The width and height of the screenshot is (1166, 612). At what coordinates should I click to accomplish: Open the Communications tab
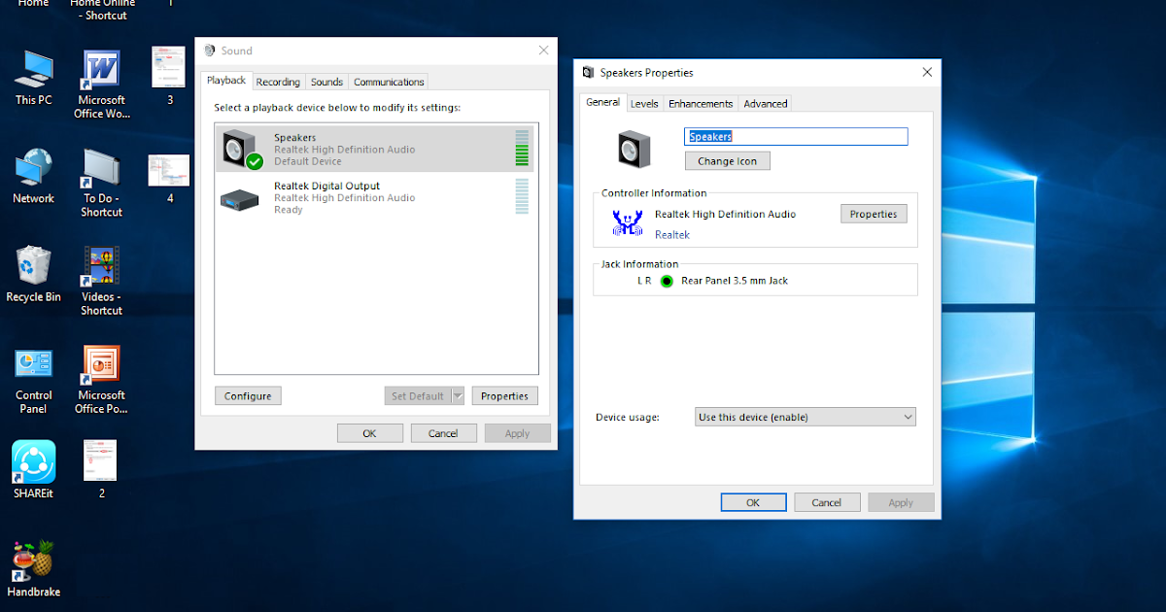click(389, 82)
